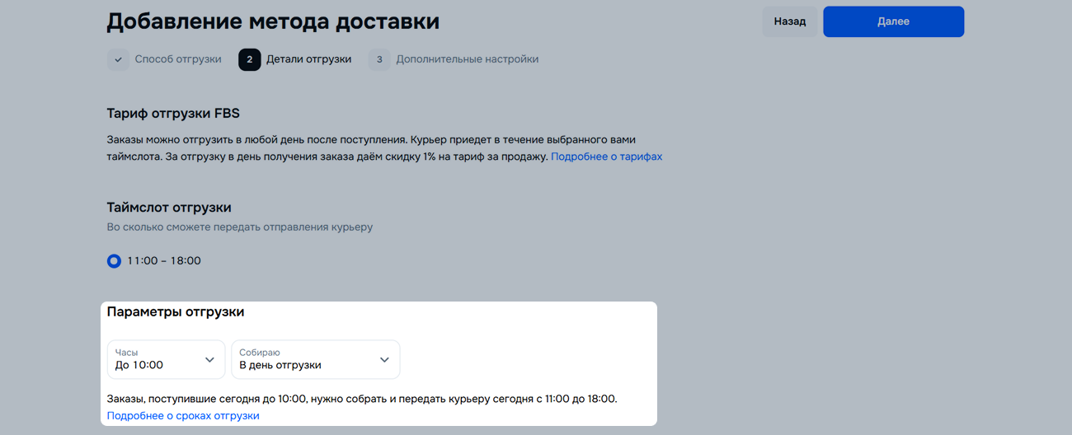Switch to the Детали отгрузки step

[x=308, y=59]
